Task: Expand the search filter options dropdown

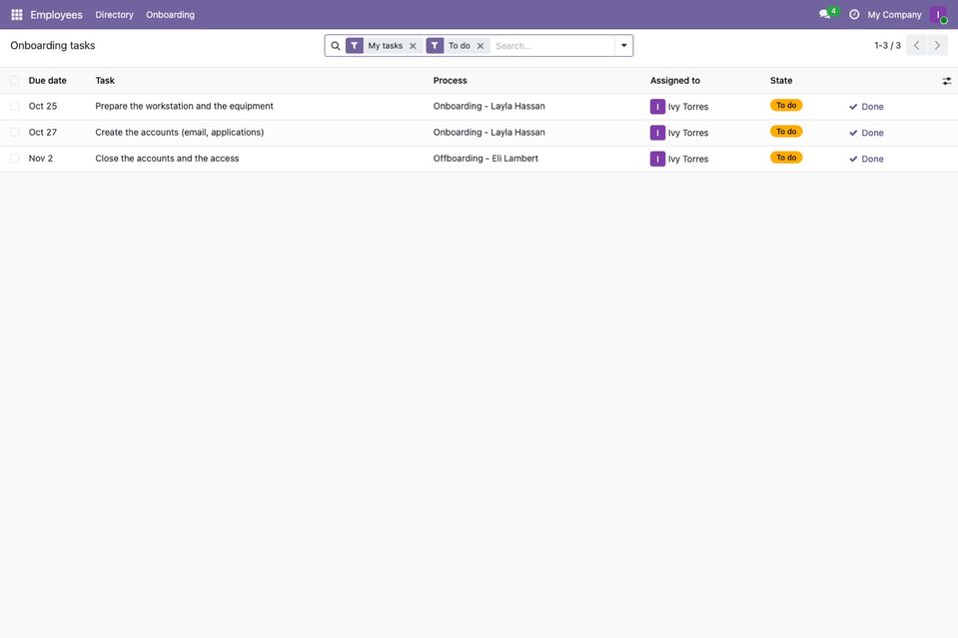Action: pyautogui.click(x=623, y=46)
